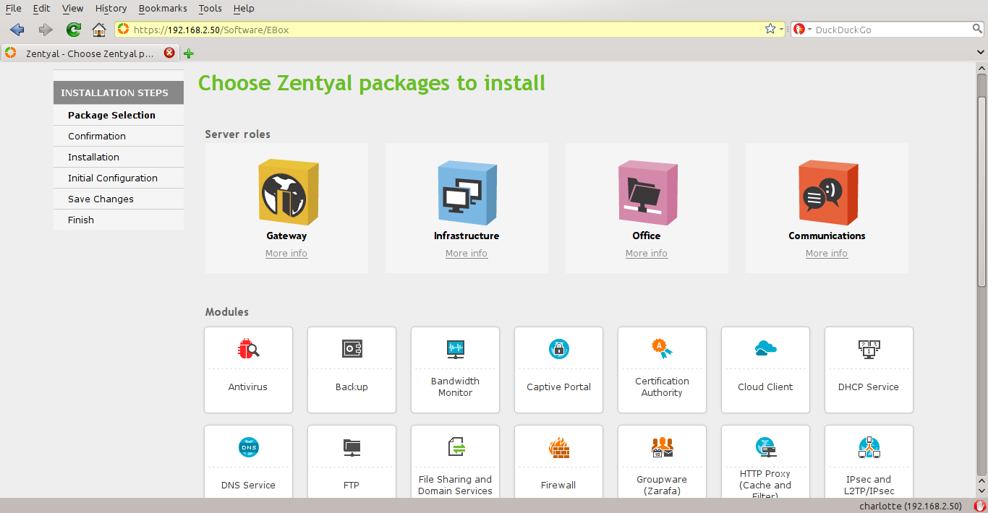Select the Office server role icon

(647, 193)
